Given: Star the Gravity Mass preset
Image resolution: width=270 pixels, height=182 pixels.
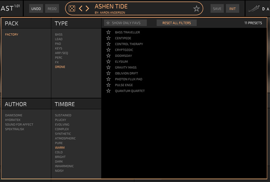Looking at the screenshot, I should pyautogui.click(x=108, y=68).
